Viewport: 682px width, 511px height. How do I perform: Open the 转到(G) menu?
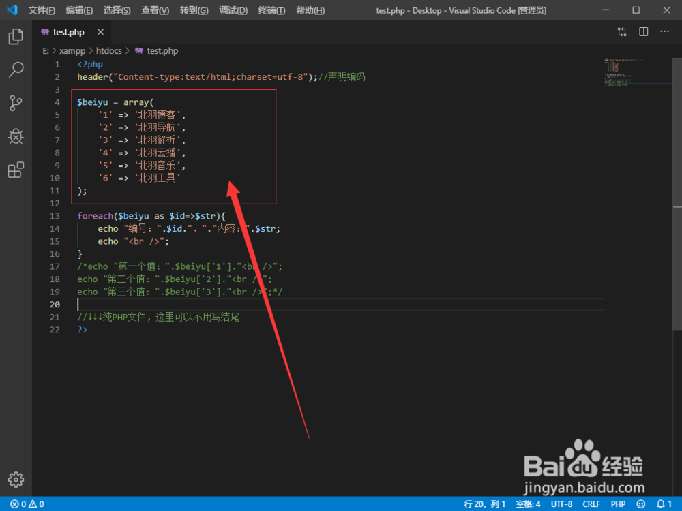[x=194, y=10]
